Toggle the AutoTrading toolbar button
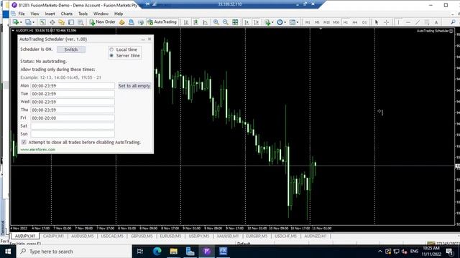 pos(162,22)
